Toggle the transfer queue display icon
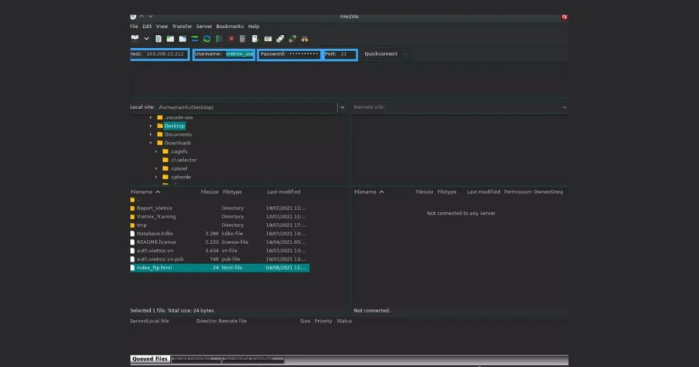The image size is (699, 367). point(195,39)
